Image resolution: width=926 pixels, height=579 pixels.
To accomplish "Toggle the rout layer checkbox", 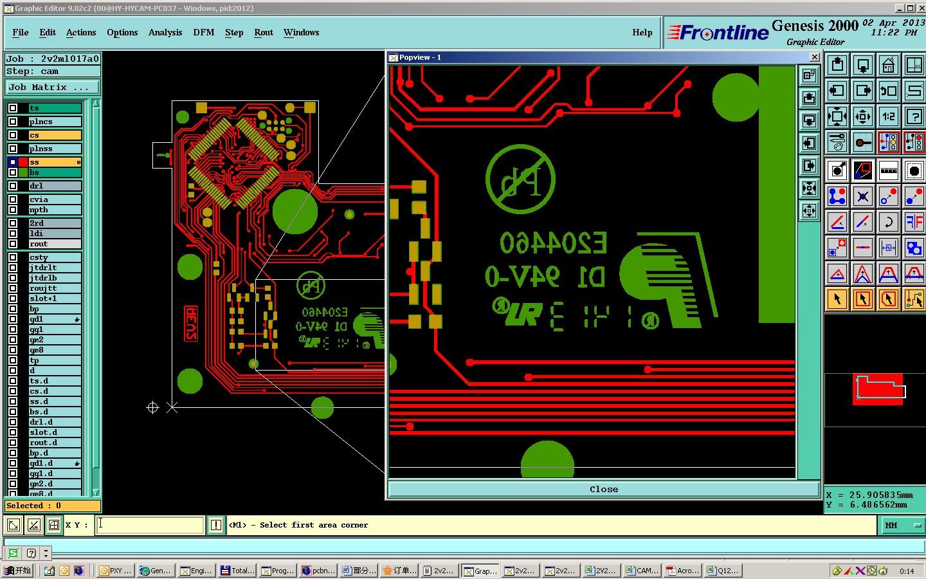I will click(13, 244).
